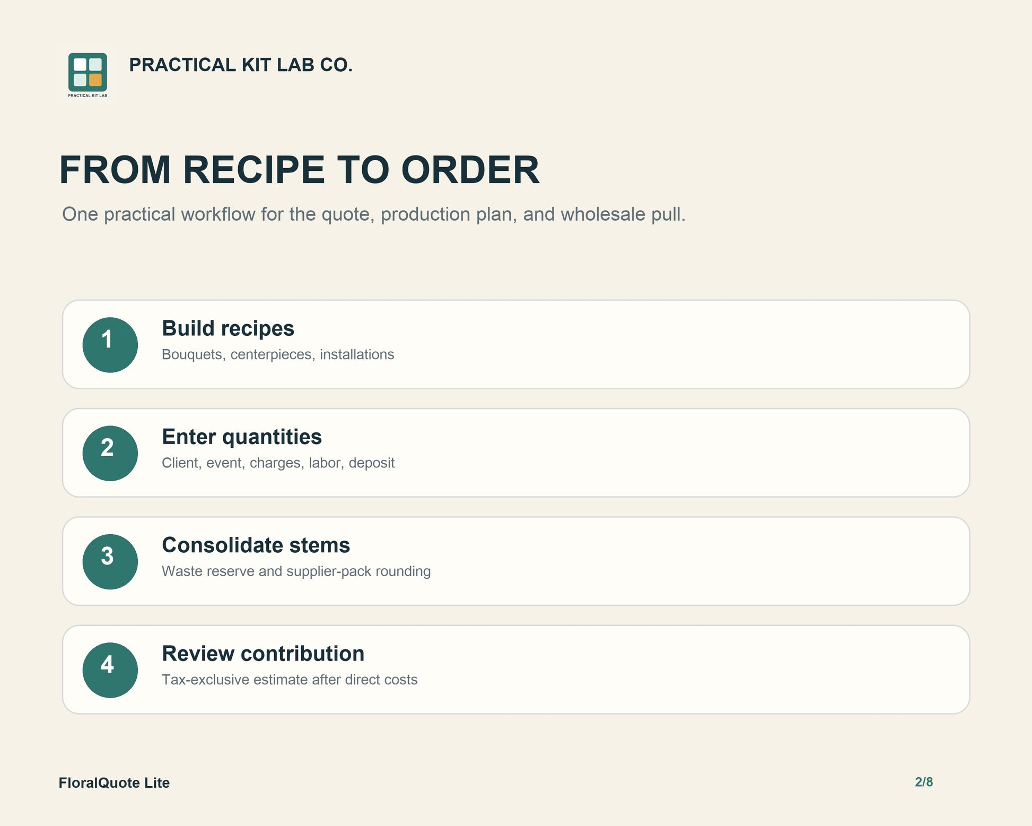Click the 'Enter quantities' heading
1032x826 pixels.
click(242, 437)
